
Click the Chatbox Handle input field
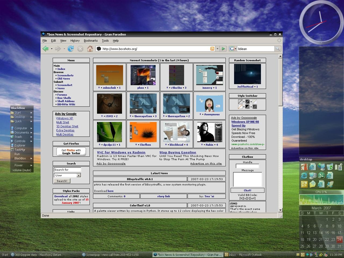pyautogui.click(x=247, y=166)
